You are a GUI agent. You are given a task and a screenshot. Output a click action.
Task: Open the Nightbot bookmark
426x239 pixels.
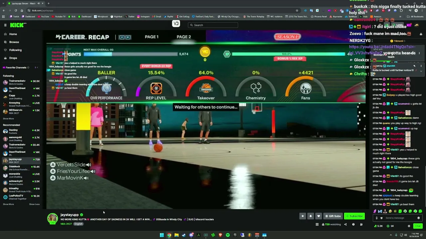(x=116, y=17)
